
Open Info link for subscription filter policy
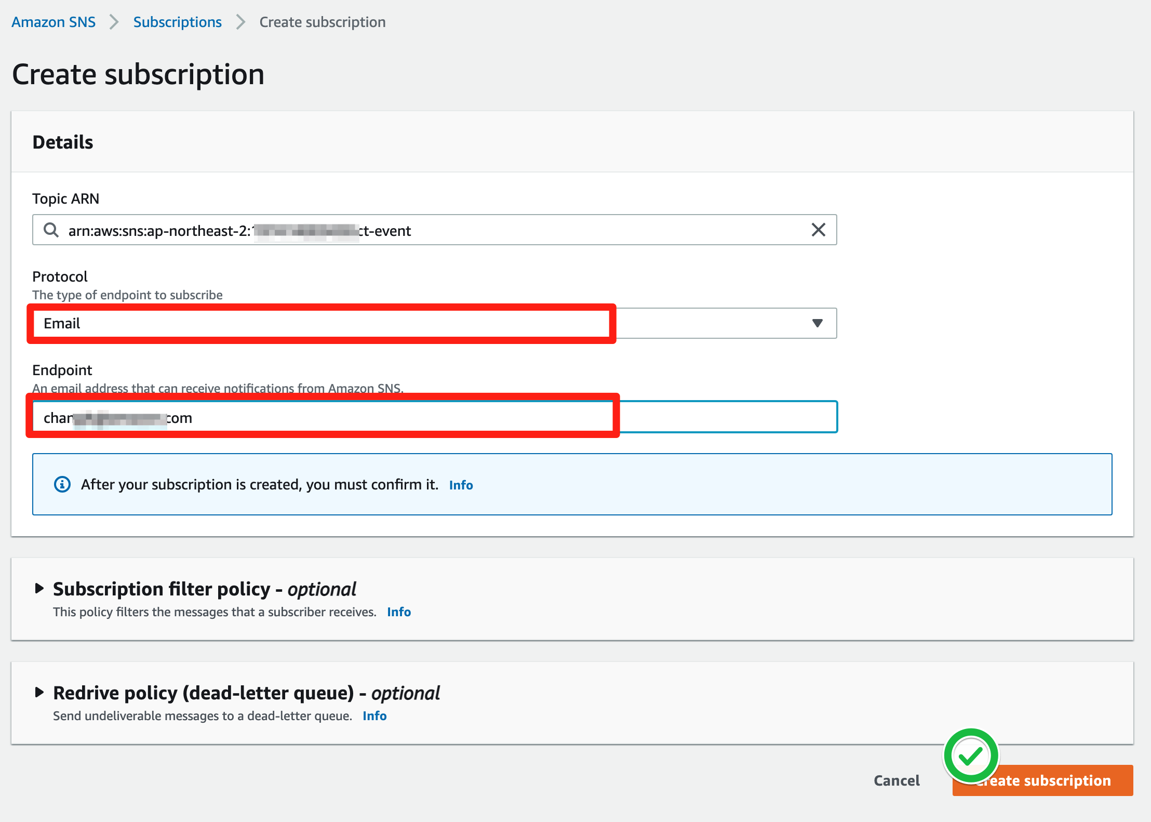[399, 612]
